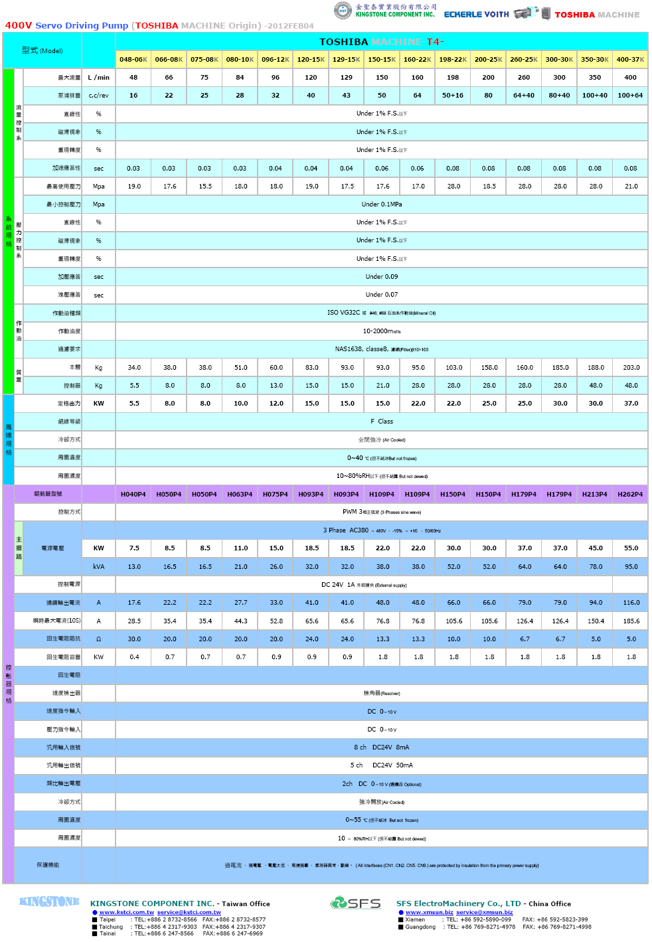
Task: Click the '0~55 ℃' controller temperature cell
Action: tap(382, 820)
